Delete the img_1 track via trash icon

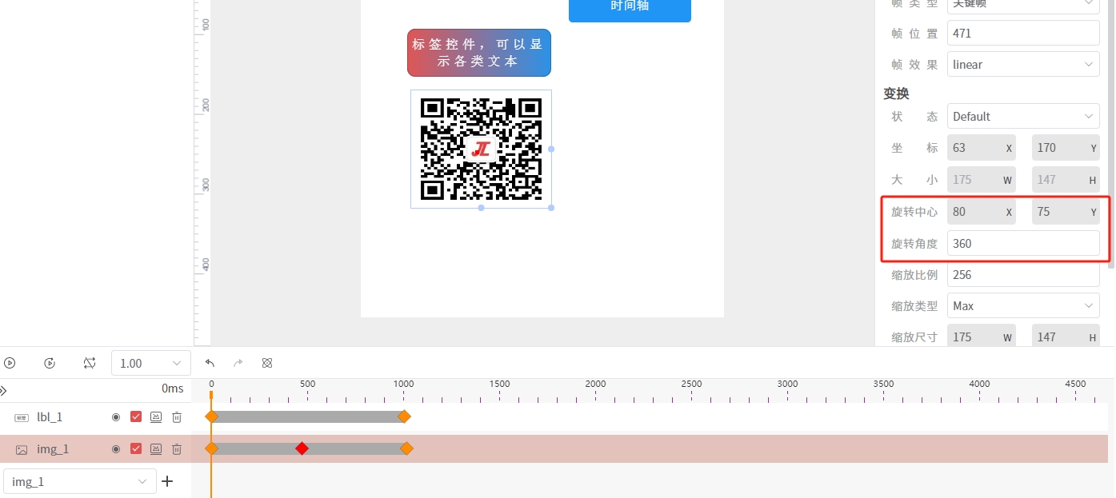pos(177,448)
